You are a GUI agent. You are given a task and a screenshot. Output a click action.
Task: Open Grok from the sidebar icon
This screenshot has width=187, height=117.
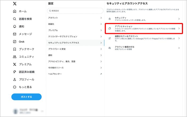click(x=15, y=42)
